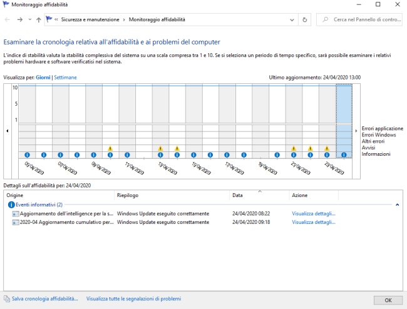
Task: Click the flag icon in the address bar
Action: click(x=49, y=19)
